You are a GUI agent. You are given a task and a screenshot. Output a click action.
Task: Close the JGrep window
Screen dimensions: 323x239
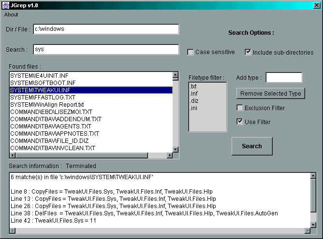point(317,5)
